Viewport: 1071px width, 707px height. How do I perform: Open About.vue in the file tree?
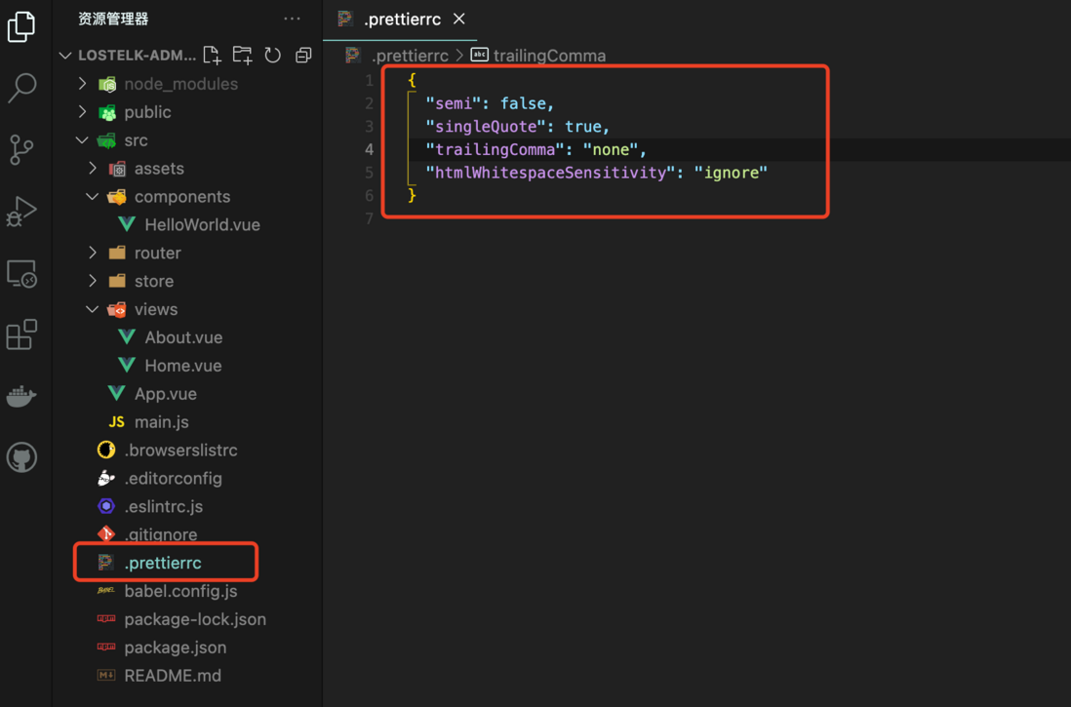[183, 337]
